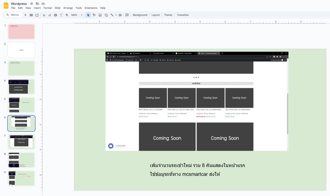This screenshot has width=330, height=196.
Task: Click the Redo icon in the toolbar
Action: (50, 15)
